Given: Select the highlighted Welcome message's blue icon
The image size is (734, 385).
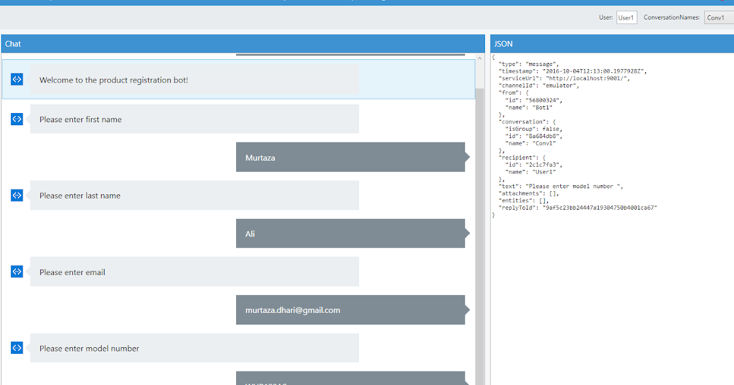Looking at the screenshot, I should point(17,79).
